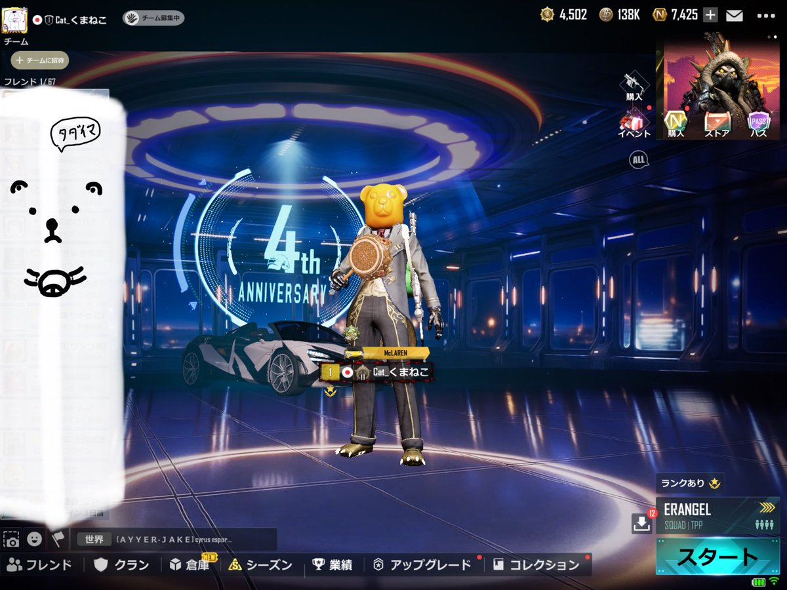This screenshot has width=787, height=590.
Task: Open the フレンド menu tab
Action: (39, 564)
